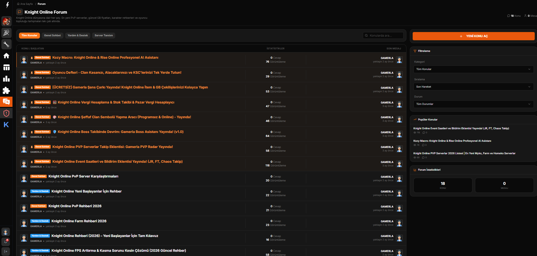Select the Tüm Konular tab
The width and height of the screenshot is (537, 256).
29,35
